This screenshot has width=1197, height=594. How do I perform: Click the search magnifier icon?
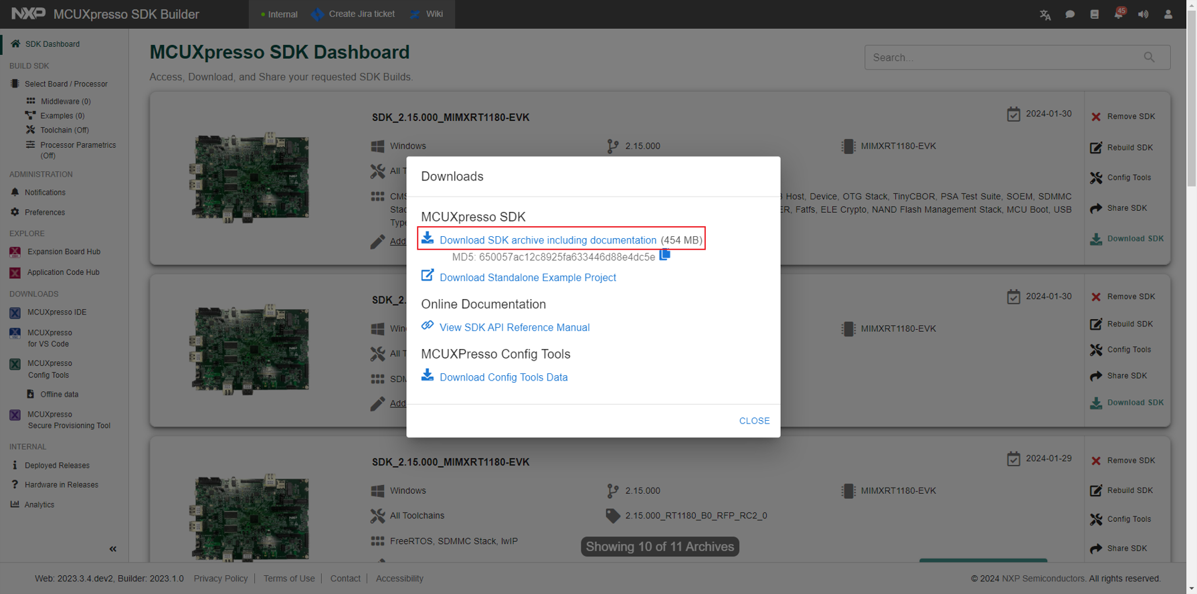point(1149,58)
